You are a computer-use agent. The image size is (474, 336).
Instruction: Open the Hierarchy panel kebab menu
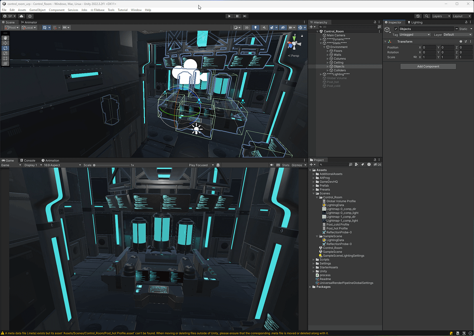click(380, 22)
